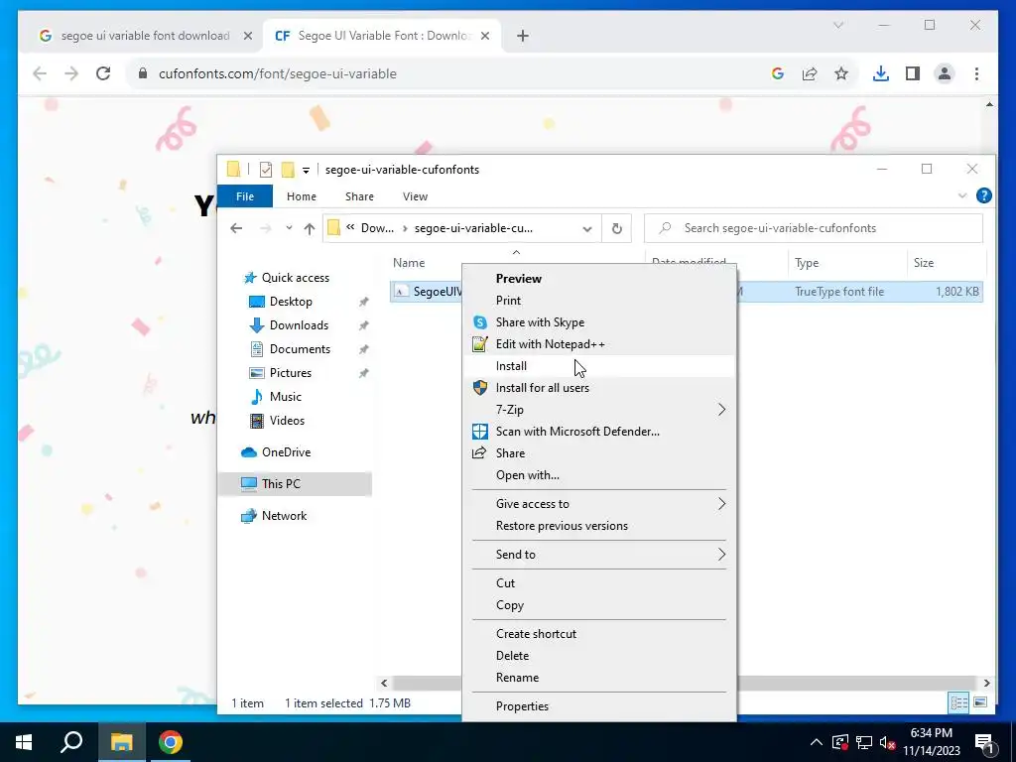
Task: Open Windows Start menu
Action: point(24,742)
